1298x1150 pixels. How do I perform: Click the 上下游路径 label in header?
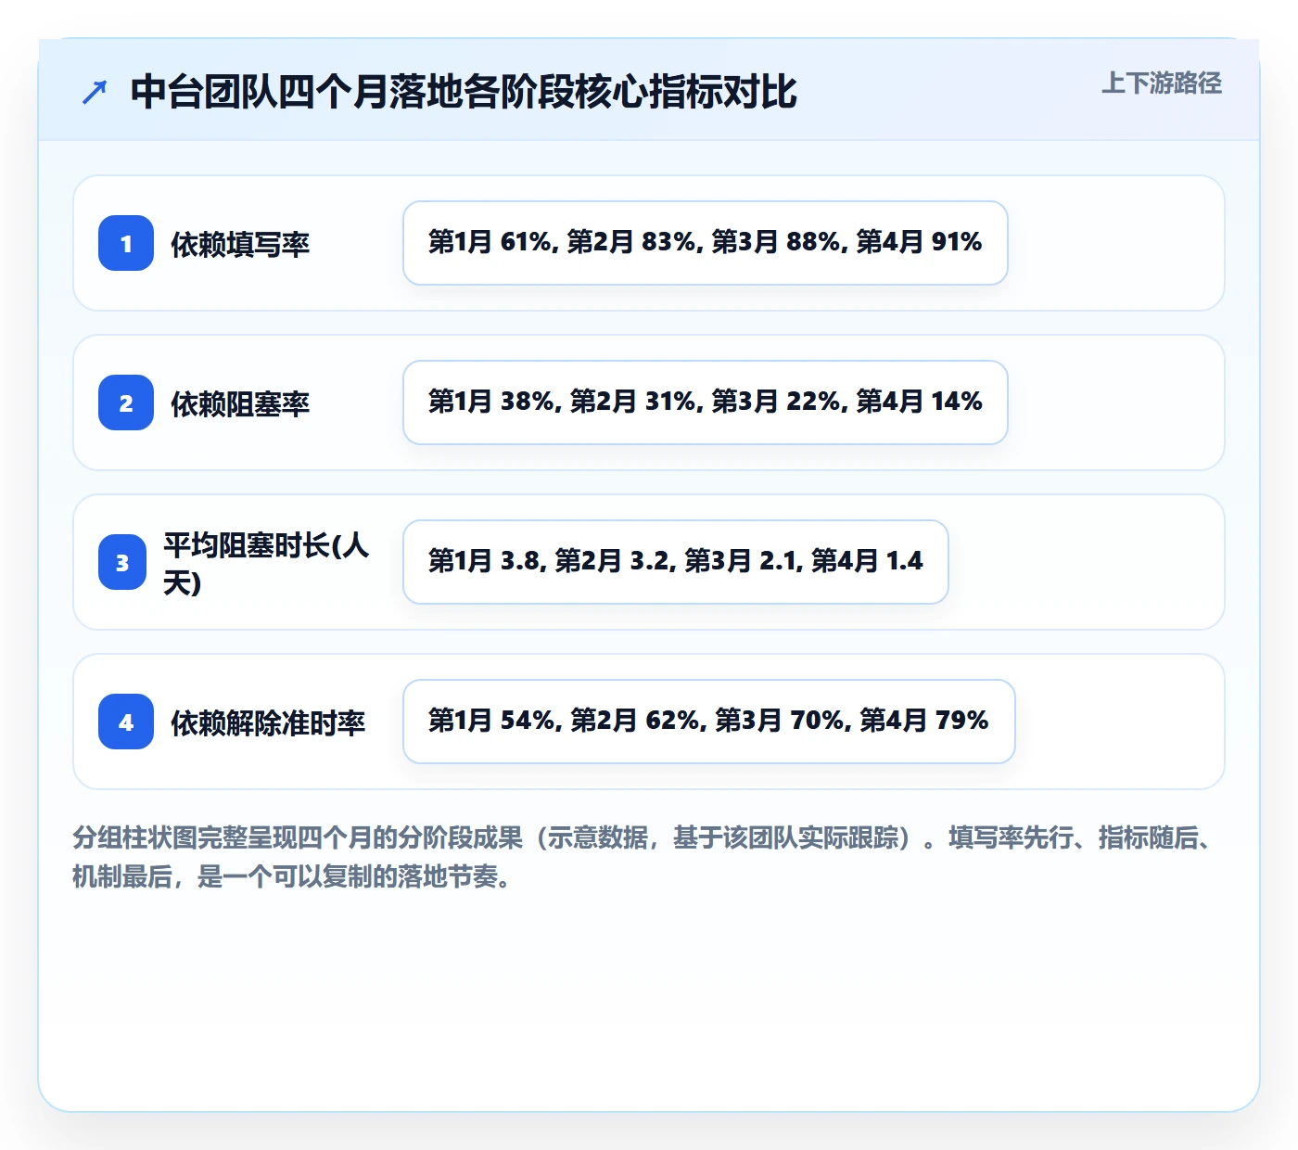click(1162, 83)
